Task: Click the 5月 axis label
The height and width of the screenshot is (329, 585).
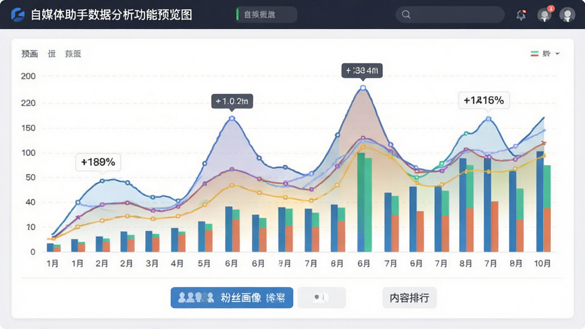Action: point(204,263)
